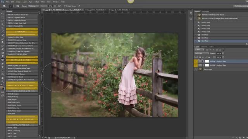Select the Zoom tool
This screenshot has height=139, width=248.
tap(3, 81)
